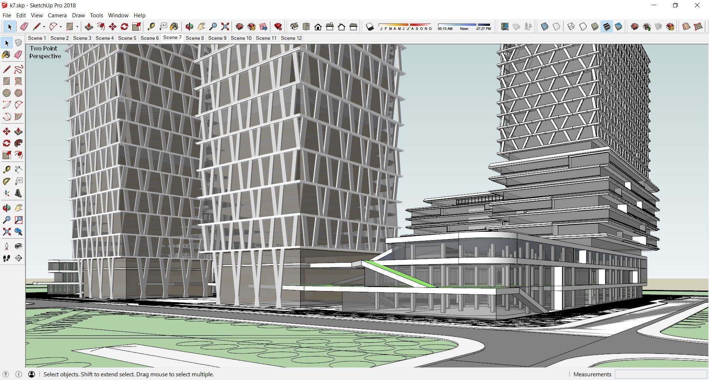This screenshot has width=709, height=380.
Task: Select the Rotated Rectangle tool
Action: [x=18, y=81]
